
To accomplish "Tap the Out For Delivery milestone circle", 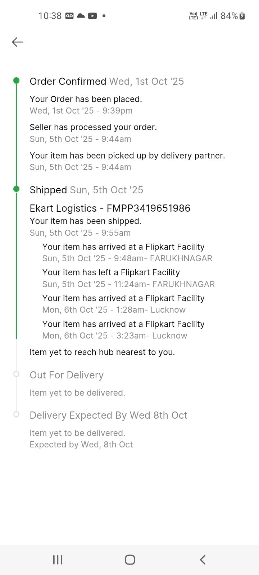I will [16, 374].
